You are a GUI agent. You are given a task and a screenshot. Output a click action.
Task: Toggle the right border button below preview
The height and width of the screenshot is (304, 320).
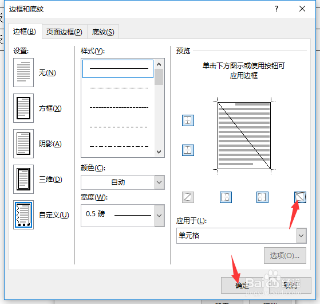coord(262,197)
